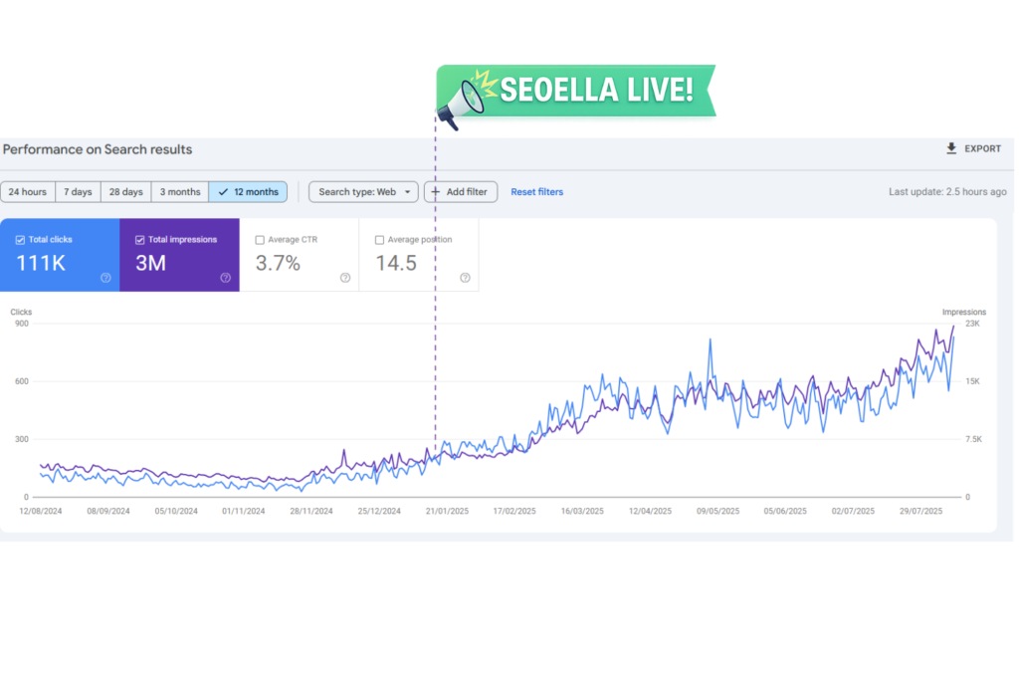Click the Export download icon

coord(951,148)
